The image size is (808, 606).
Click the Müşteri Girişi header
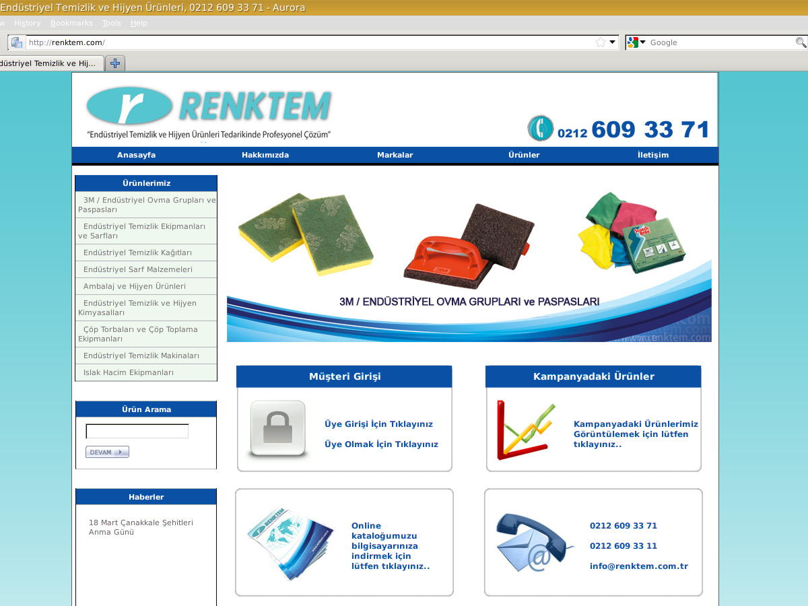point(345,376)
